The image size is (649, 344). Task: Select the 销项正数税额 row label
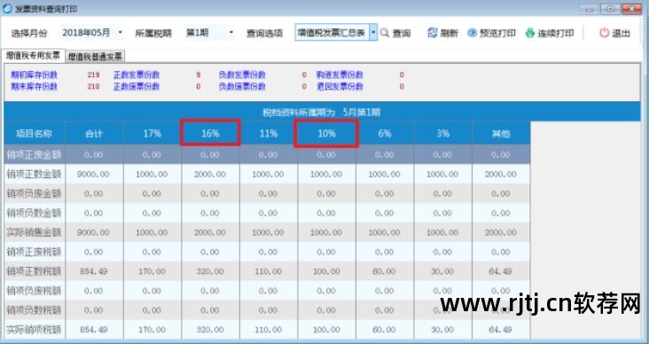pyautogui.click(x=35, y=271)
